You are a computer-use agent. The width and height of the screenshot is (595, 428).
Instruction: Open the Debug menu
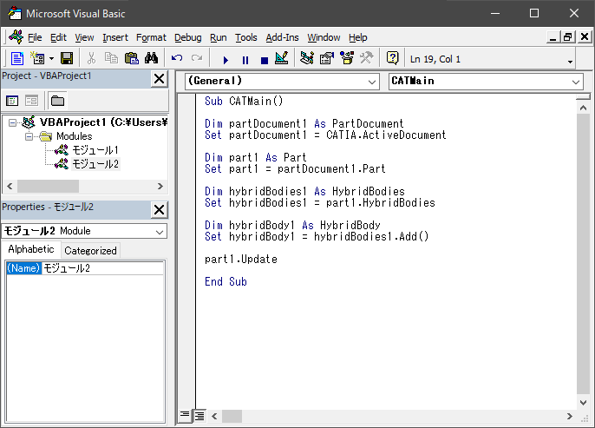pyautogui.click(x=188, y=37)
